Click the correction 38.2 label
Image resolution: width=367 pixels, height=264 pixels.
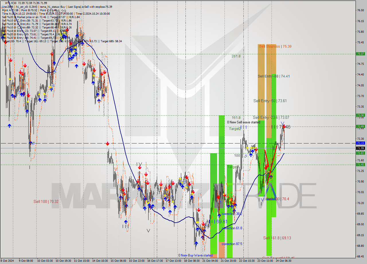pos(232,214)
